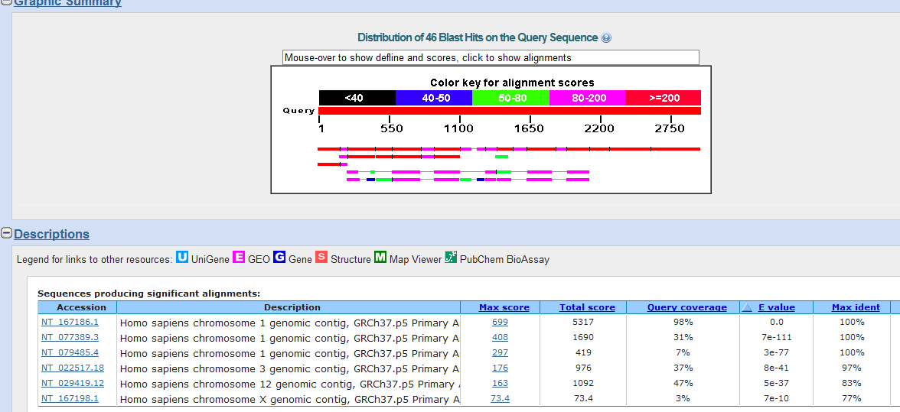Sort table by E value
This screenshot has height=412, width=900.
click(x=777, y=308)
